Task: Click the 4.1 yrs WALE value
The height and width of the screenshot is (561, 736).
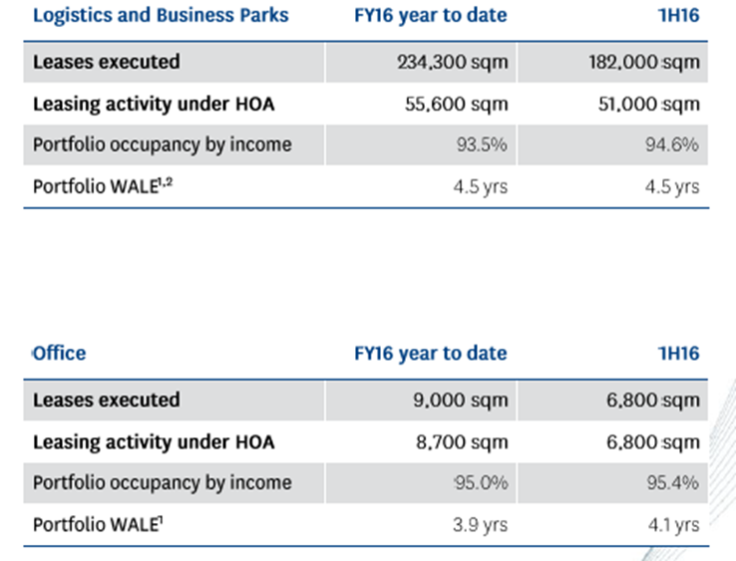Action: point(673,524)
